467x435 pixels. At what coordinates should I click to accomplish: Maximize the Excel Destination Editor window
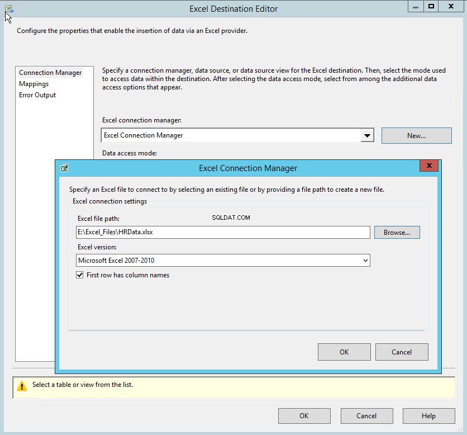pos(431,7)
